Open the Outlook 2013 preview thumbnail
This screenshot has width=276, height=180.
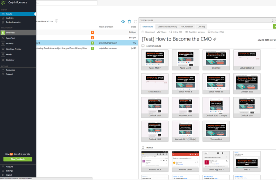pyautogui.click(x=155, y=131)
